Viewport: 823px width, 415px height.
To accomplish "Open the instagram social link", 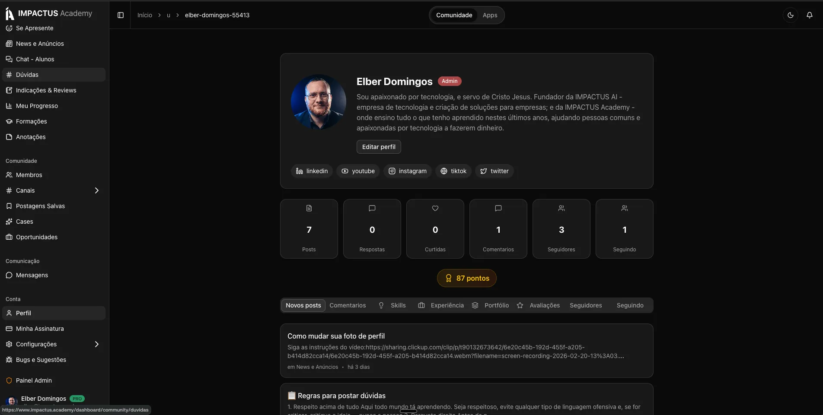I will pos(407,171).
